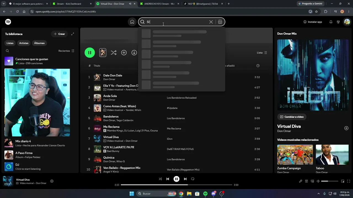Open the playback queue
353x198 pixels.
click(306, 181)
